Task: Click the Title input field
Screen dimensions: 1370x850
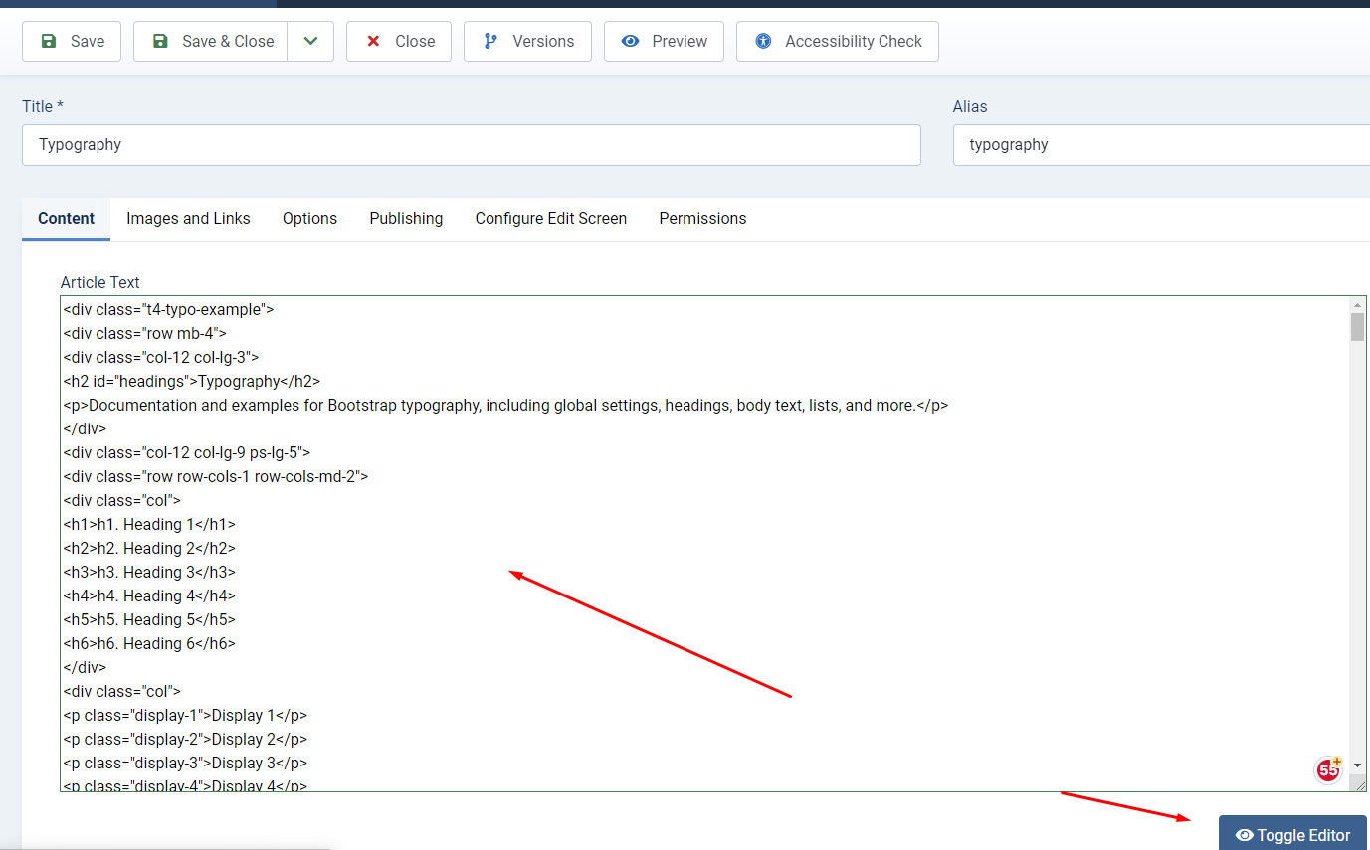Action: (471, 145)
